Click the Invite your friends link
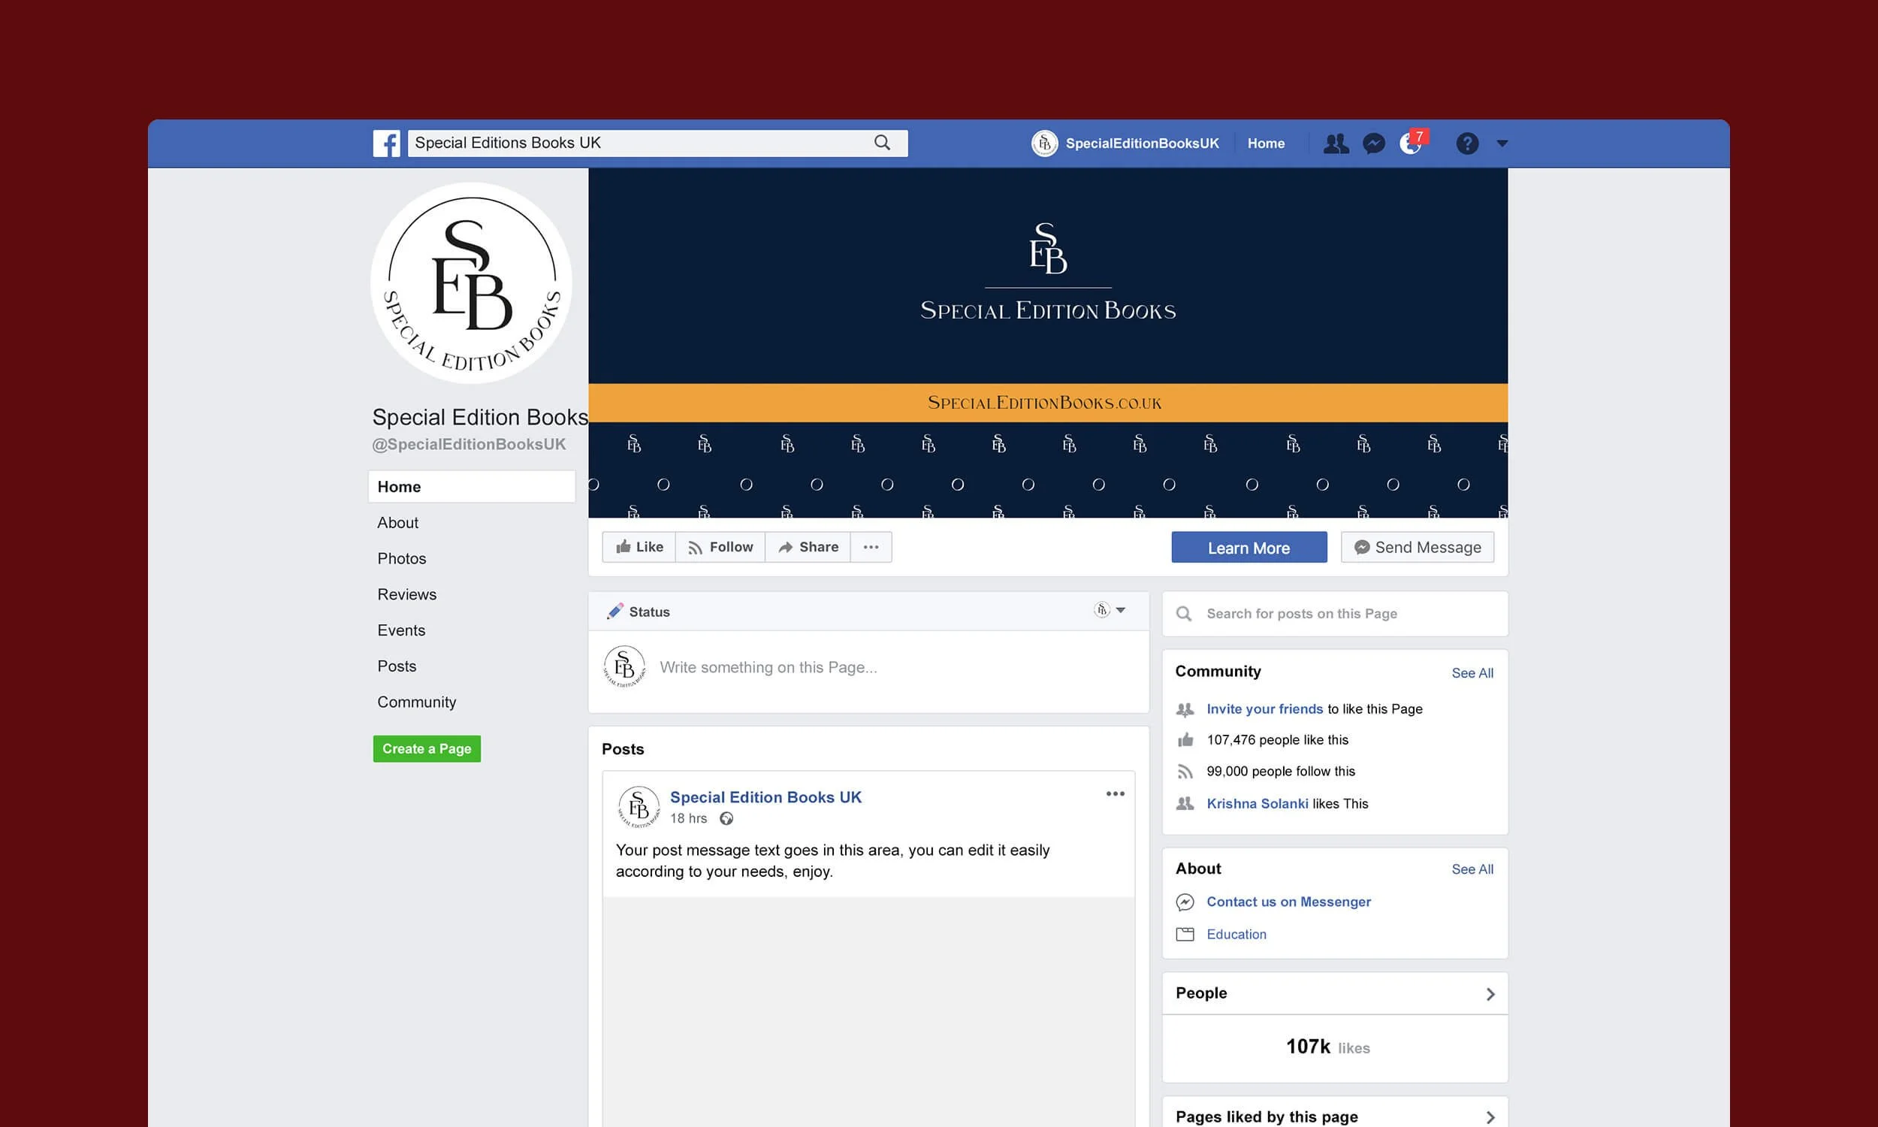The height and width of the screenshot is (1127, 1878). [x=1265, y=709]
